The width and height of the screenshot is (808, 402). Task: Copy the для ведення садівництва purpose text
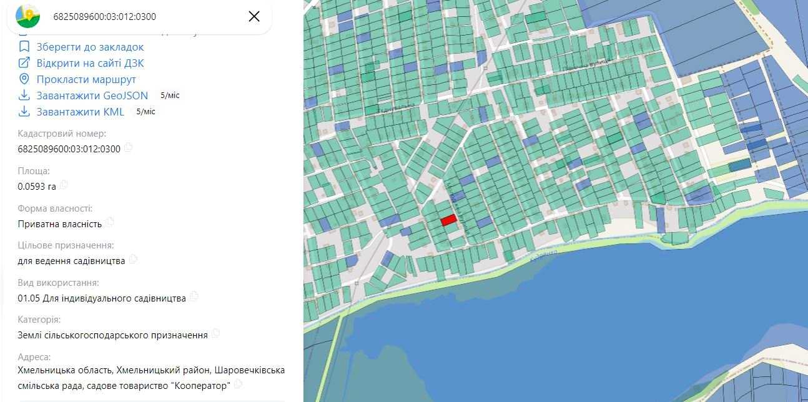(133, 260)
